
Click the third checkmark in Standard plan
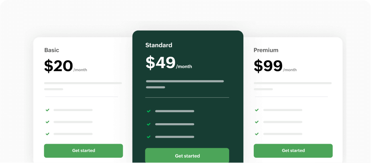[149, 137]
